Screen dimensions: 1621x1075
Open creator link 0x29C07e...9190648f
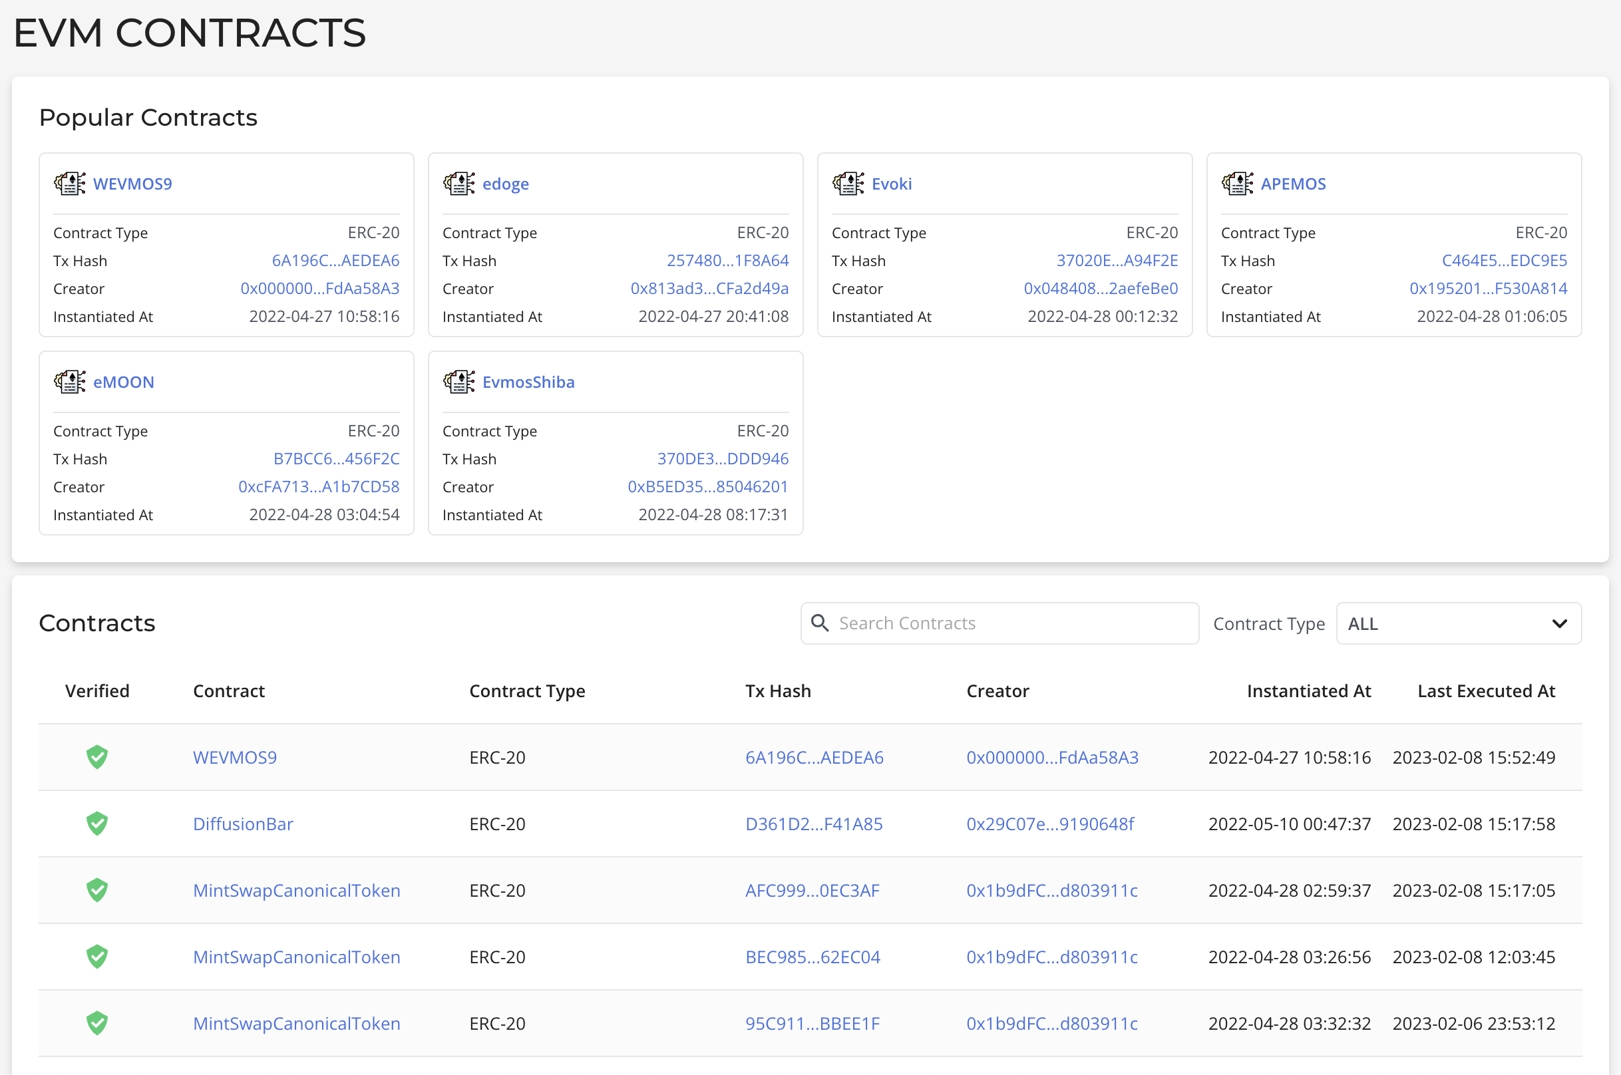pyautogui.click(x=1050, y=824)
